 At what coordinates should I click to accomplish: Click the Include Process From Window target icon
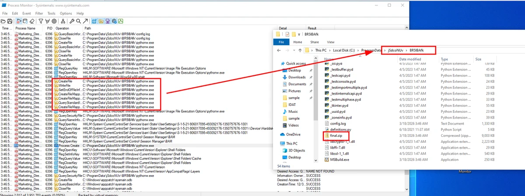[x=54, y=21]
